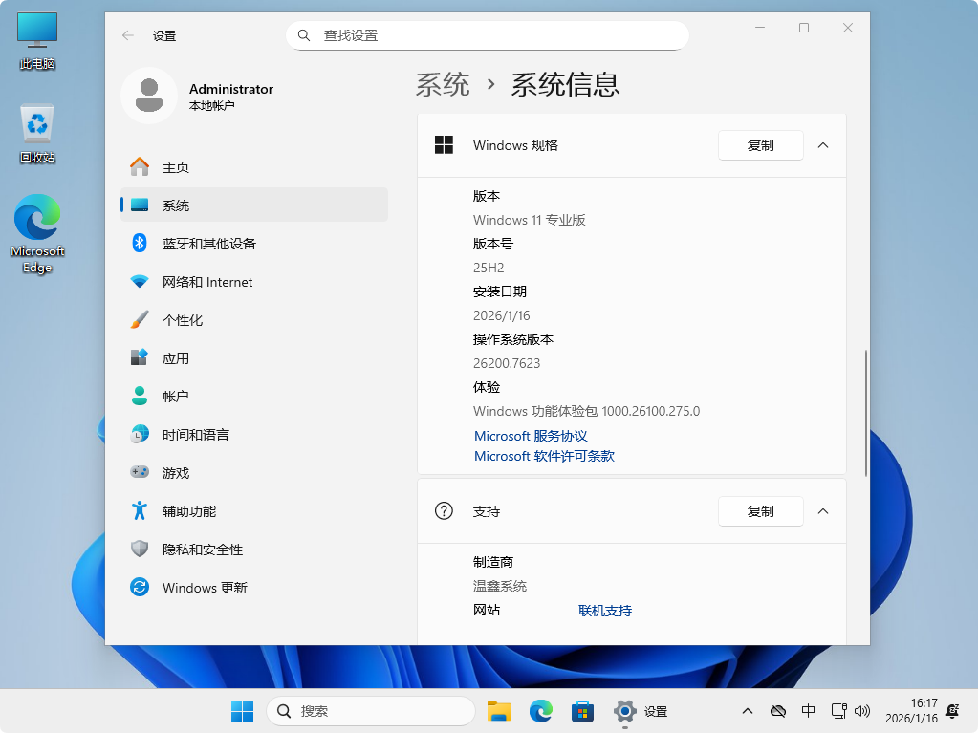Click the settings page vertical scrollbar
The image size is (978, 733).
coord(866,411)
